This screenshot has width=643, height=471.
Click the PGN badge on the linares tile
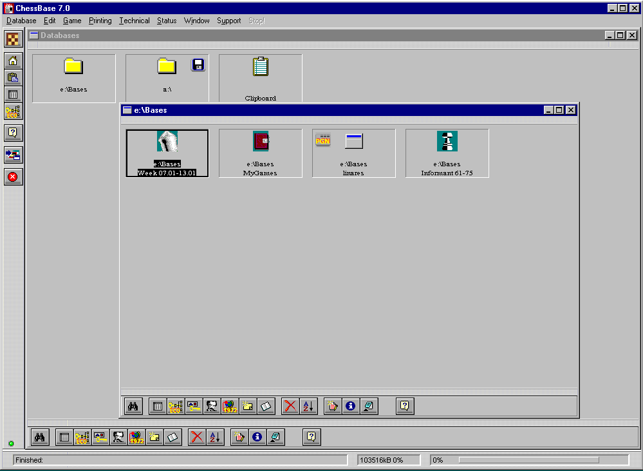click(x=323, y=140)
